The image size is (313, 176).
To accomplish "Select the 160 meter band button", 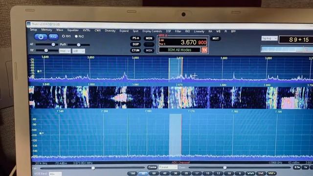I will (133, 174).
